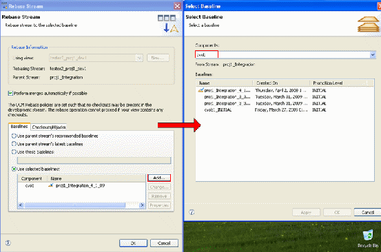Click checked baseline icon on first Select Baseline row
Screen dimensions: 381x252
click(x=200, y=90)
